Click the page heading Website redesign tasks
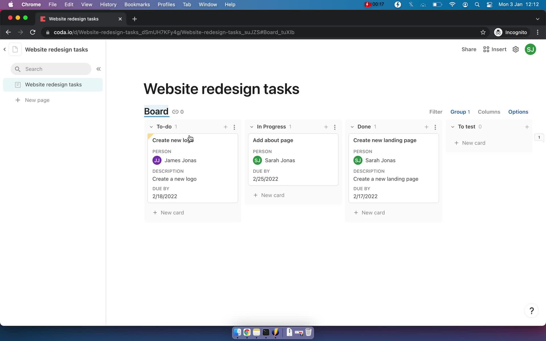Viewport: 546px width, 341px height. pyautogui.click(x=221, y=89)
